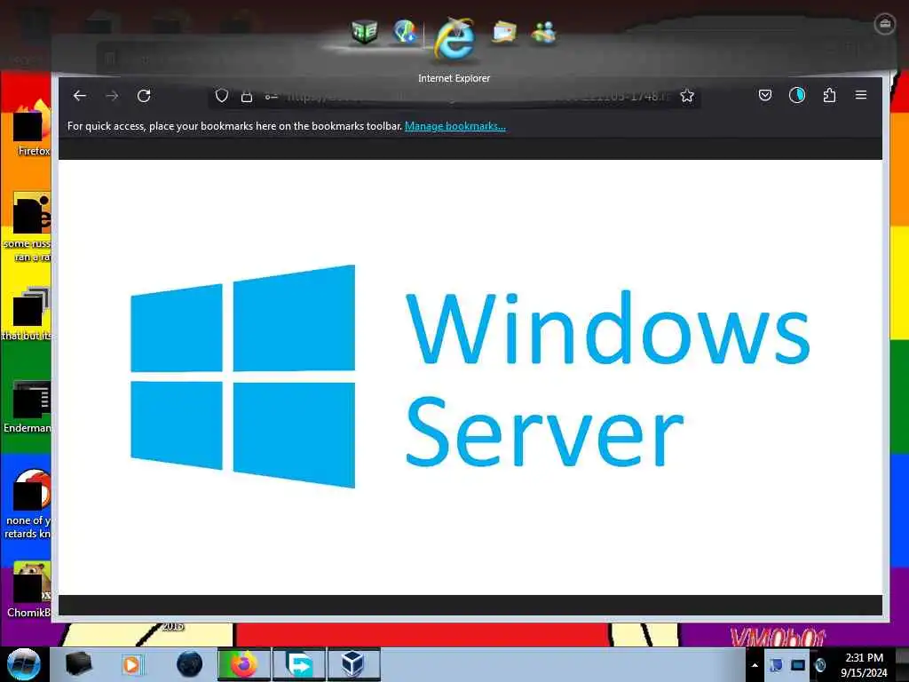The width and height of the screenshot is (909, 682).
Task: Click the show desktop strip after clock
Action: 902,664
